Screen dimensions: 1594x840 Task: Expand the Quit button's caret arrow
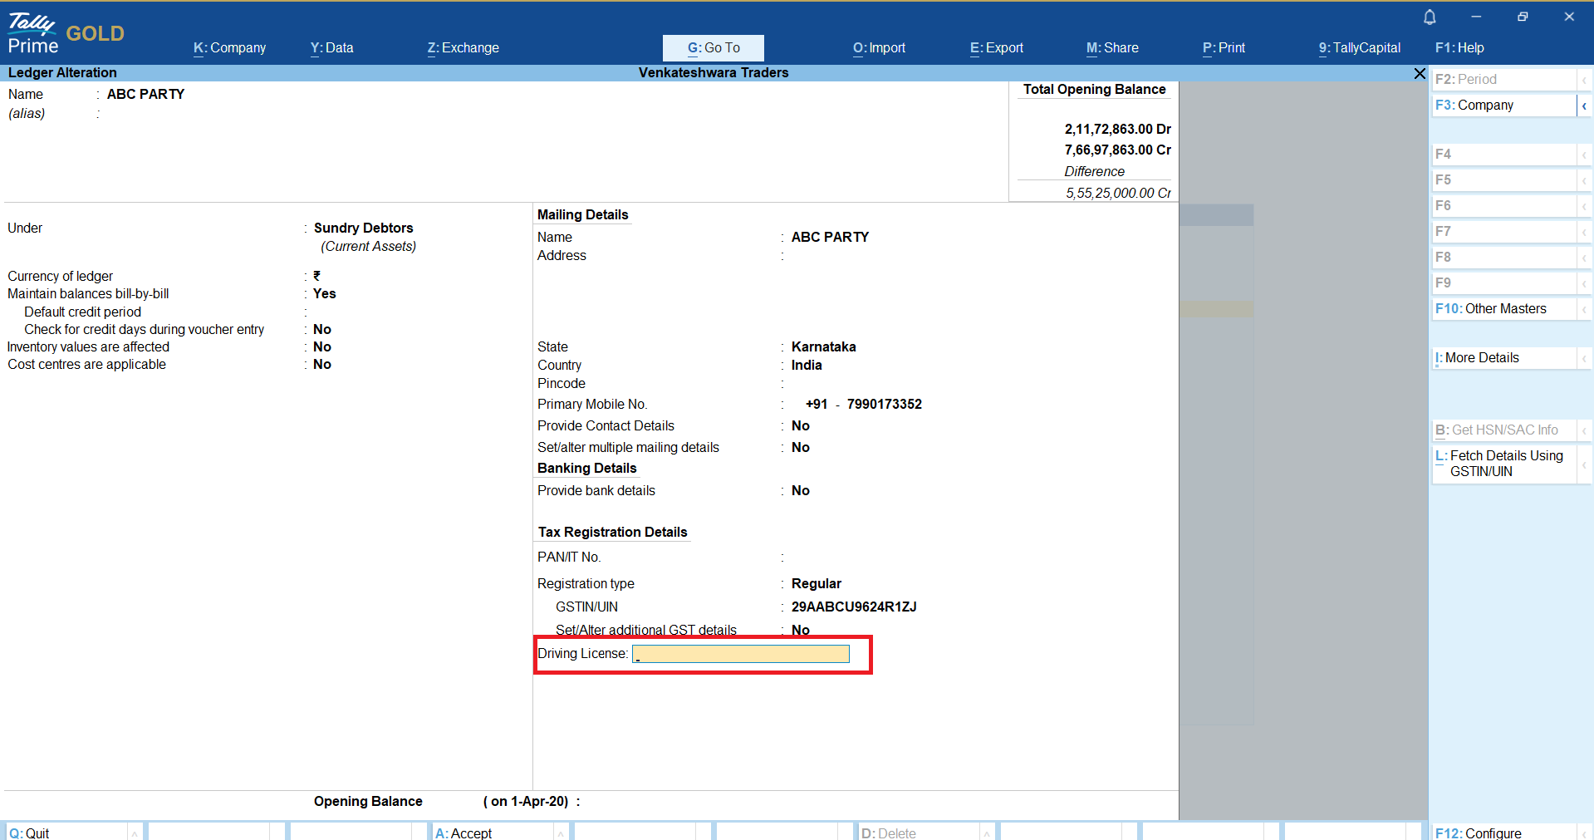pos(135,833)
